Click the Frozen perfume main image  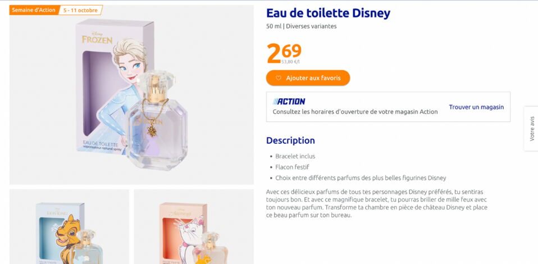click(131, 95)
